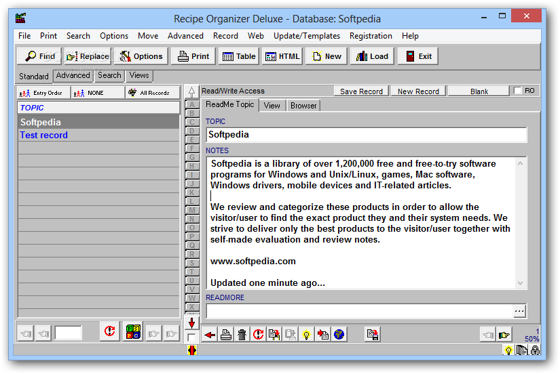560x374 pixels.
Task: Click the Exit toolbar button
Action: 418,56
